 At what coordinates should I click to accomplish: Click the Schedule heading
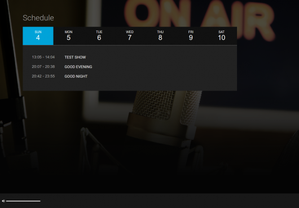click(x=38, y=18)
